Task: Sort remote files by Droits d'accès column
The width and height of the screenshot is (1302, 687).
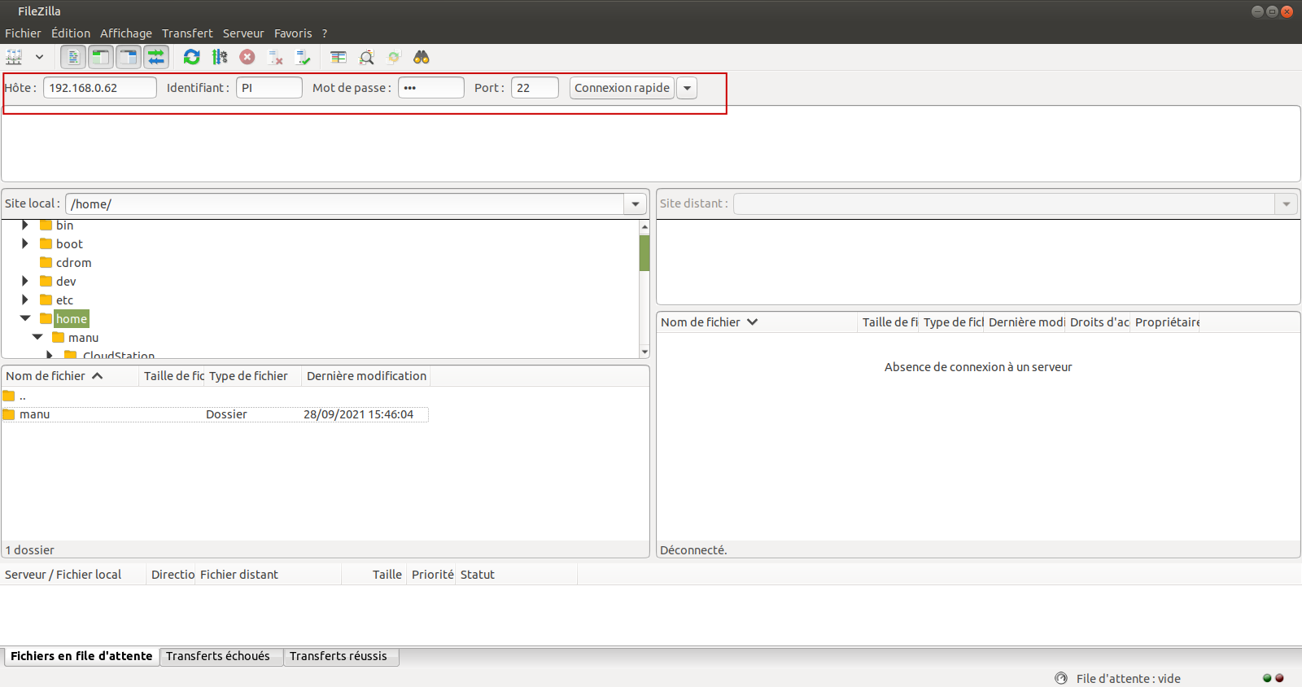Action: tap(1099, 322)
